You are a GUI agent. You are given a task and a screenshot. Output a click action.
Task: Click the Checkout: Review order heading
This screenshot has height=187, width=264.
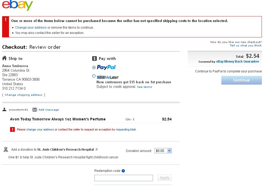(31, 47)
